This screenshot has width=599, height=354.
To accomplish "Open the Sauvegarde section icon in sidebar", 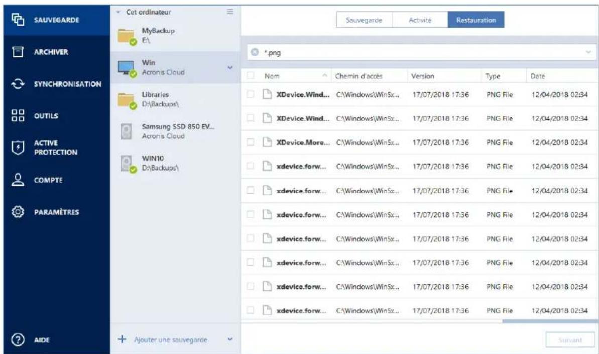I will (x=18, y=20).
